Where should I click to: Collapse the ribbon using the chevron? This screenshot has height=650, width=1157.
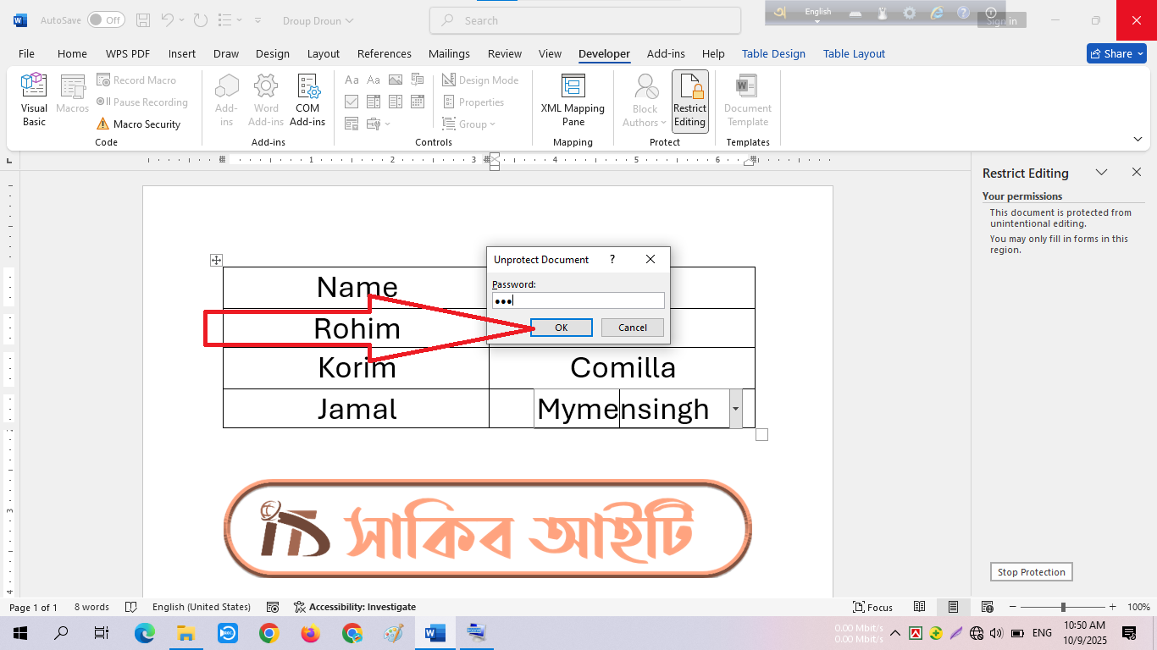[1138, 139]
